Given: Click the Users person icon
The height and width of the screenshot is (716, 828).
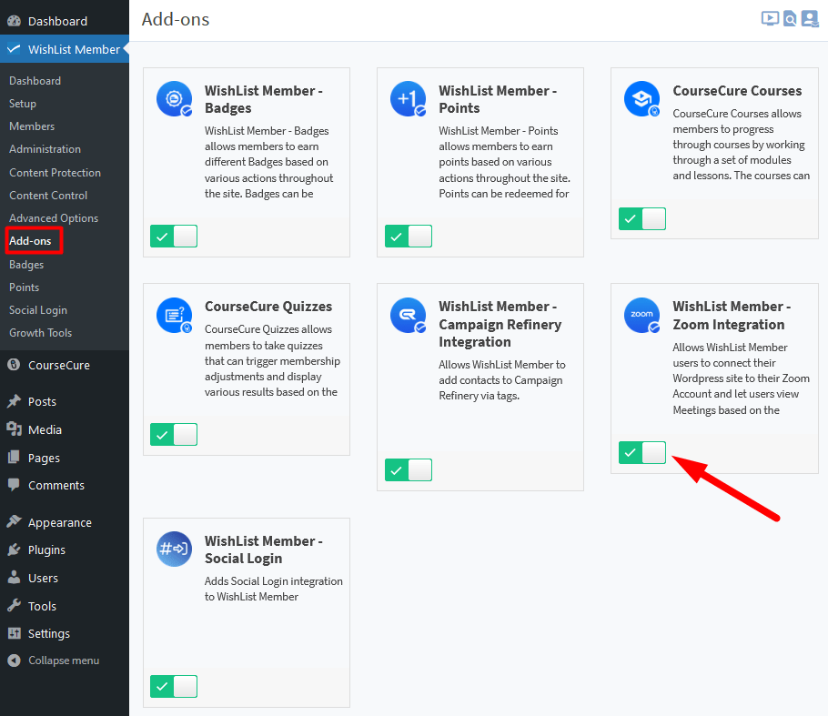Looking at the screenshot, I should [x=15, y=578].
